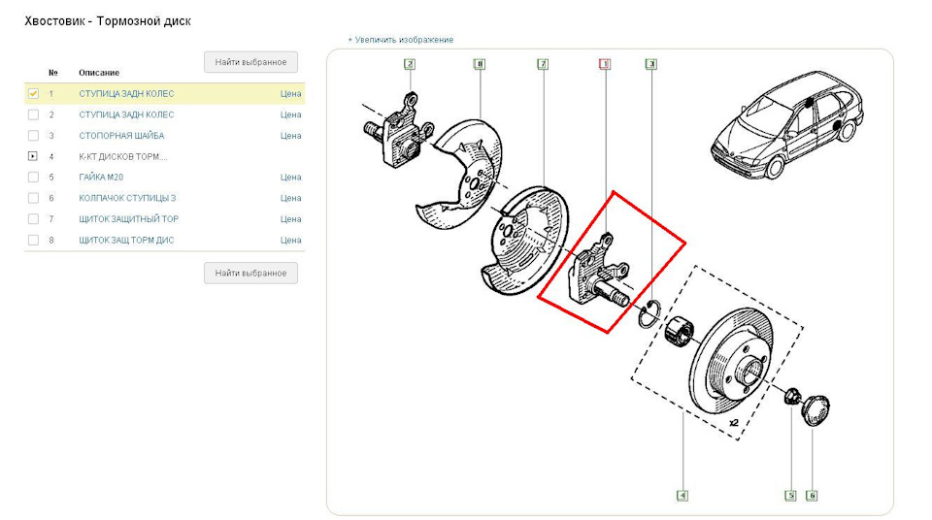Select the КОЛПАЧОК СТУПИЦЫ З checkbox
Screen dimensions: 932x520
point(33,198)
